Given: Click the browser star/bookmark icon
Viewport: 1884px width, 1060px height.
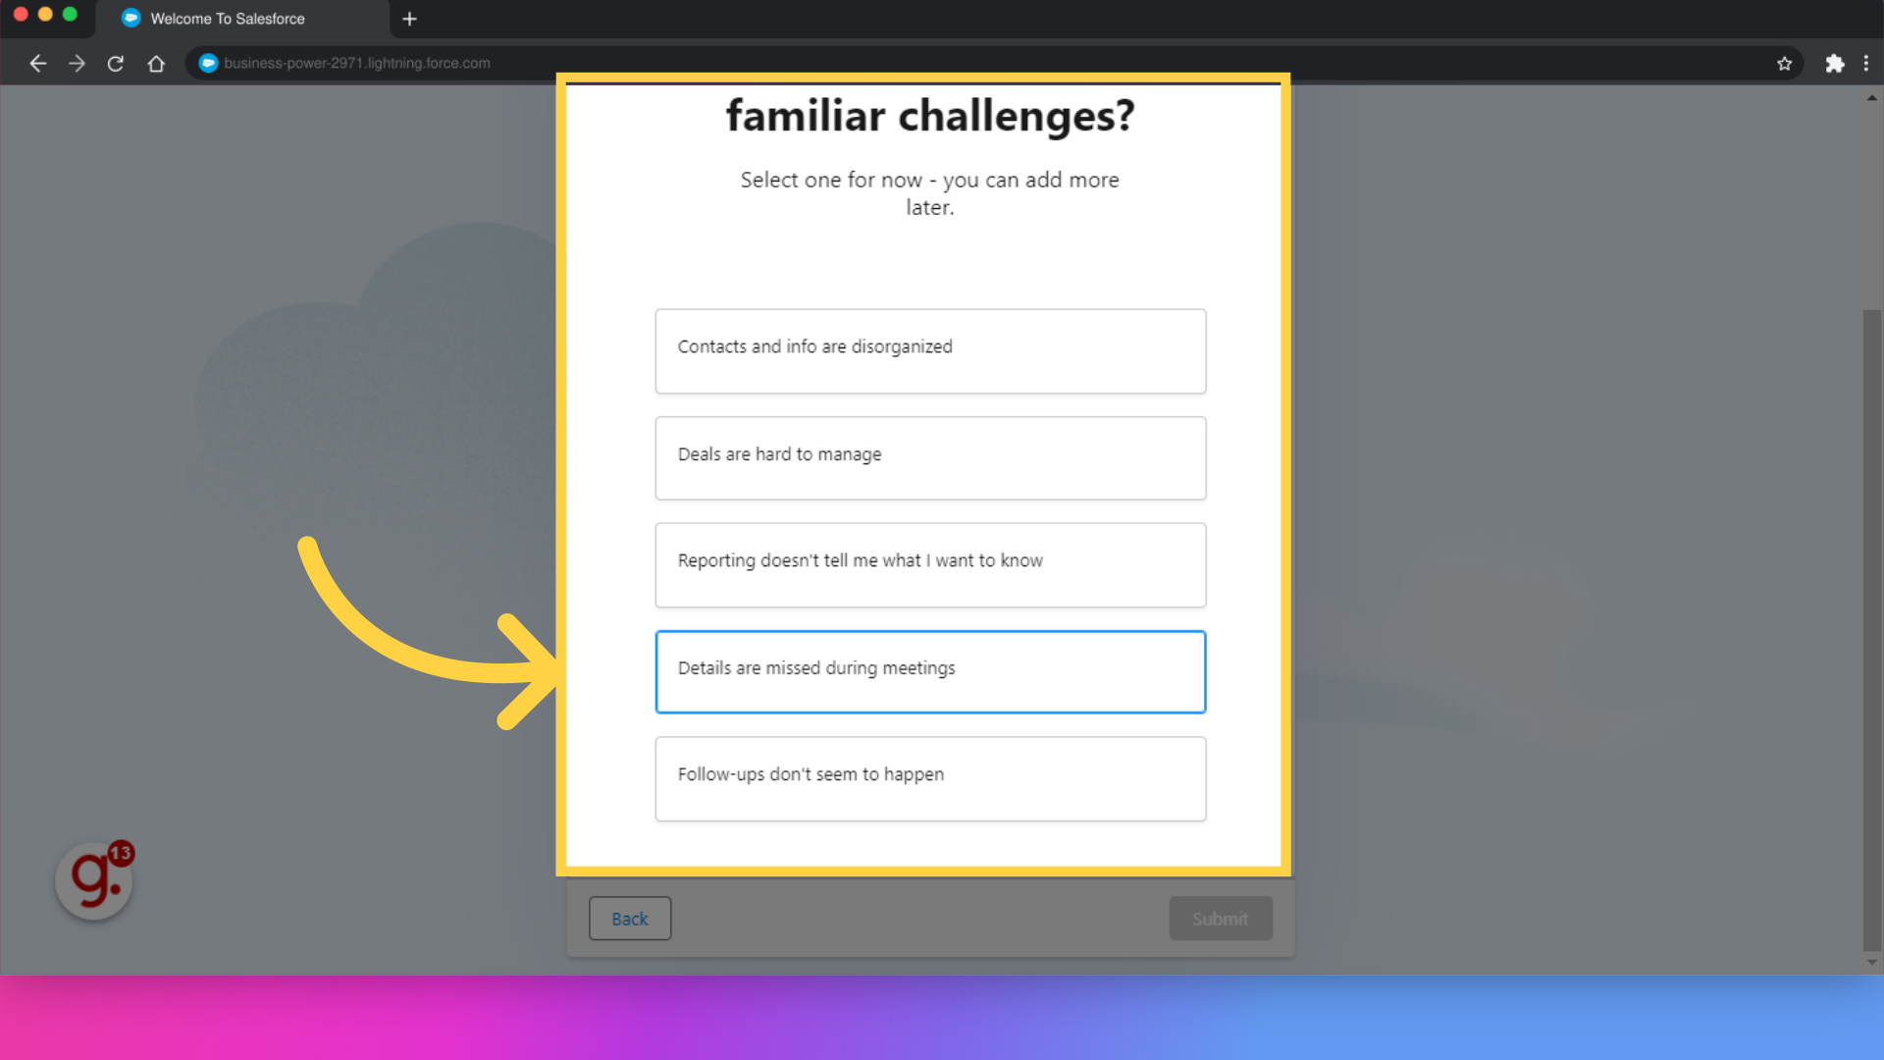Looking at the screenshot, I should tap(1786, 62).
